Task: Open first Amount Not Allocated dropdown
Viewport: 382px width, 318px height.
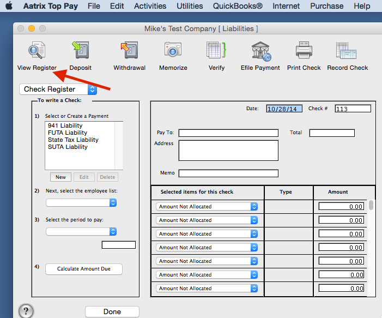Action: [x=207, y=207]
